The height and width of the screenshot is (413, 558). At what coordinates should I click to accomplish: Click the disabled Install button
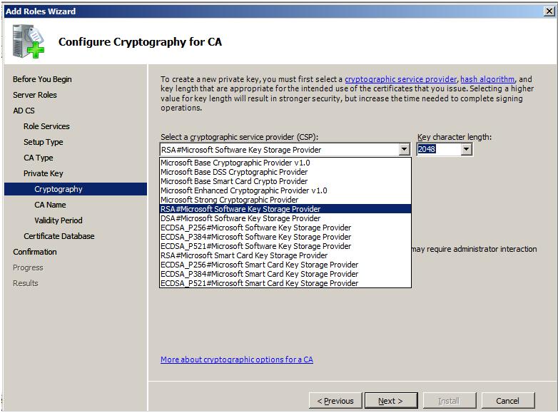[450, 401]
